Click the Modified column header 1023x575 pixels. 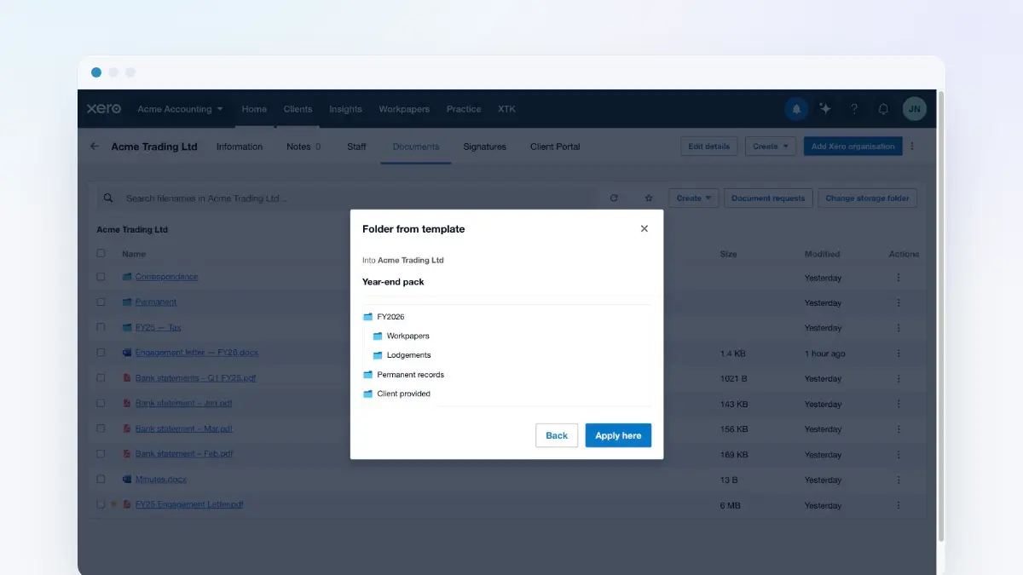coord(822,254)
